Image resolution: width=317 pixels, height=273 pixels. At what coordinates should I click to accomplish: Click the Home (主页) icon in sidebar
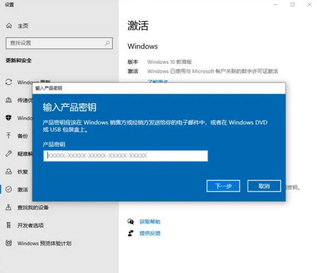(9, 26)
